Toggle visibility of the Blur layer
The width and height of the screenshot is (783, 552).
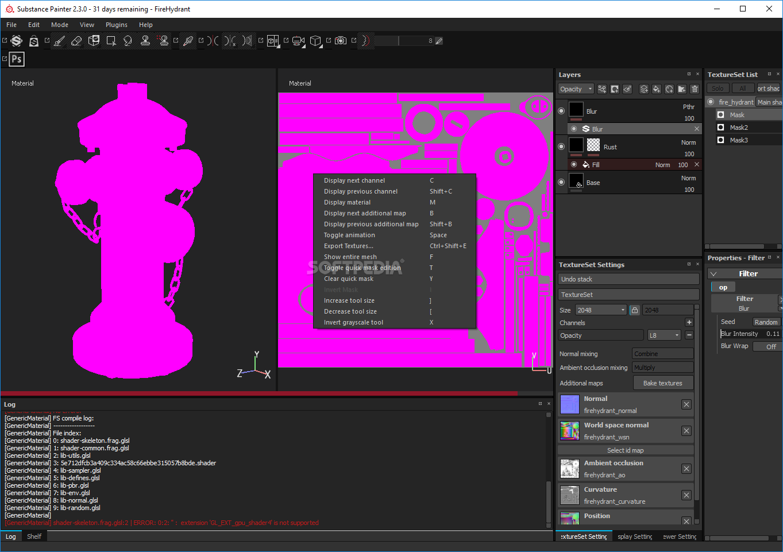coord(561,111)
